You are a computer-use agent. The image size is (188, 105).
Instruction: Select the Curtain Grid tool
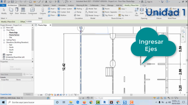coord(64,12)
